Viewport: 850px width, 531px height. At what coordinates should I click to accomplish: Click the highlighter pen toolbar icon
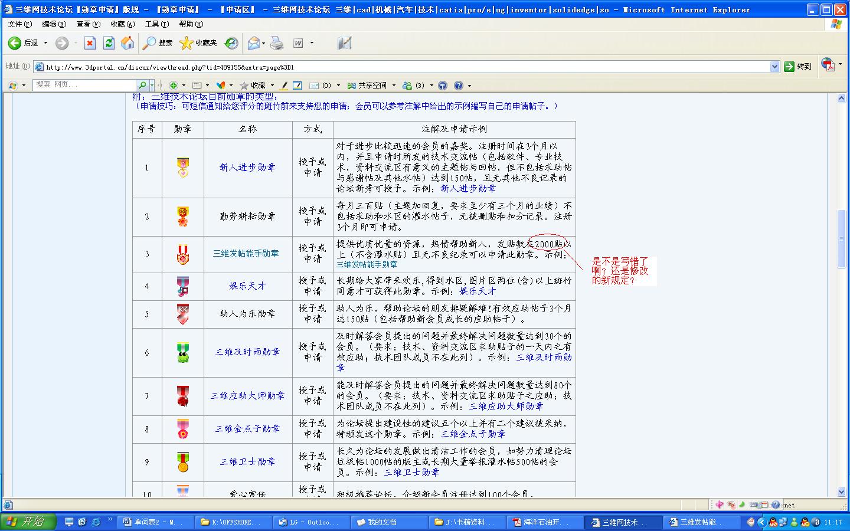tap(284, 86)
